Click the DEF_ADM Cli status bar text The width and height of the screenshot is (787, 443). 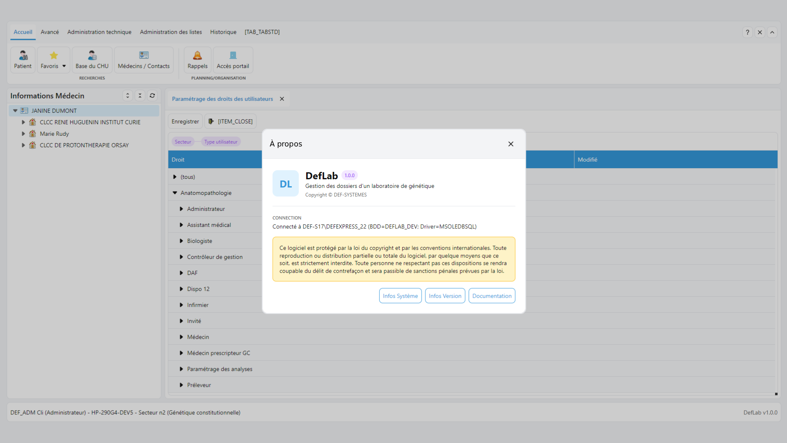125,413
